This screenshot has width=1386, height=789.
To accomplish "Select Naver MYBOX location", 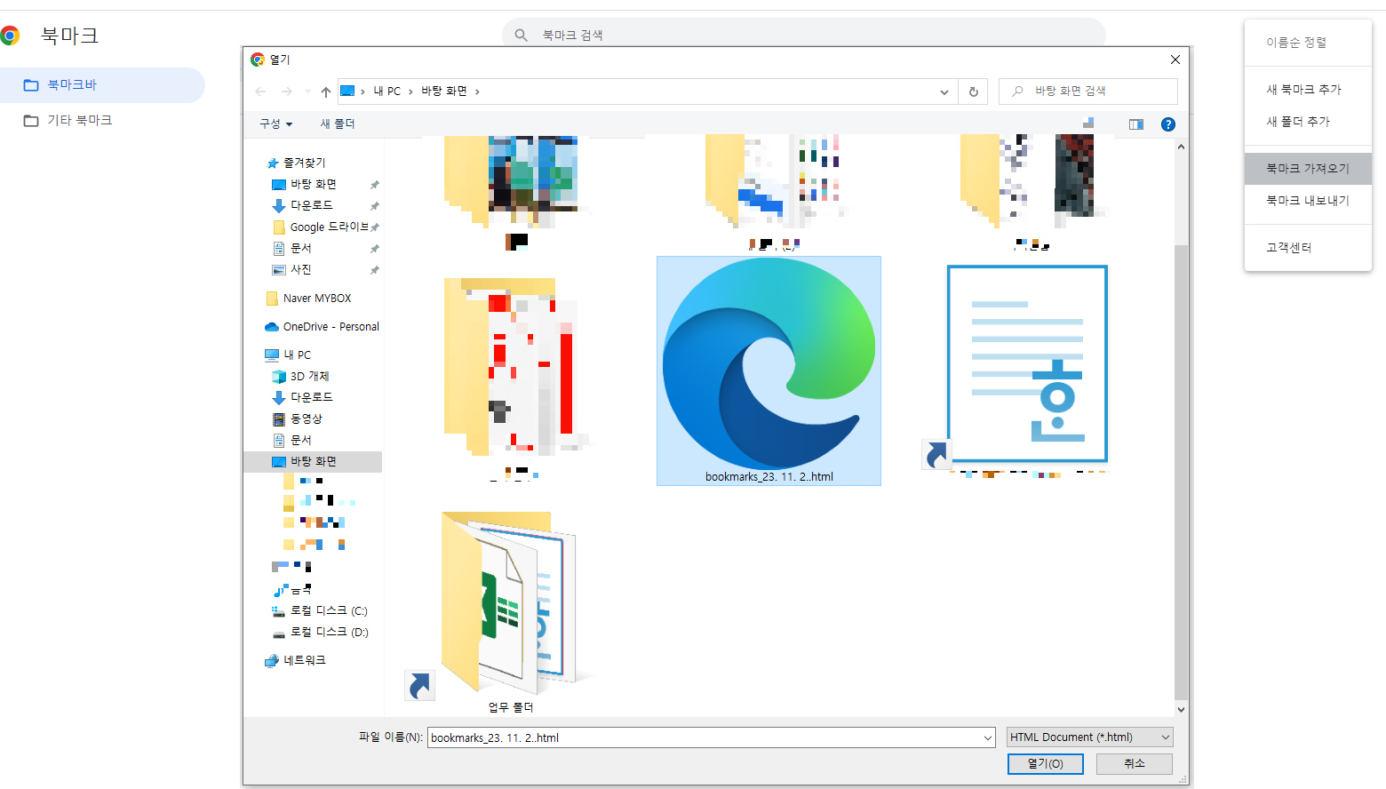I will pyautogui.click(x=308, y=299).
